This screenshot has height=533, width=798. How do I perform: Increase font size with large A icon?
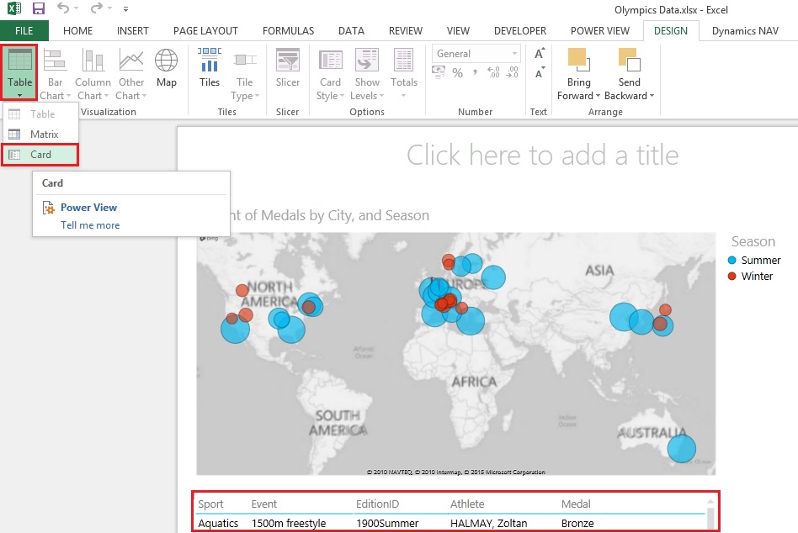[540, 54]
